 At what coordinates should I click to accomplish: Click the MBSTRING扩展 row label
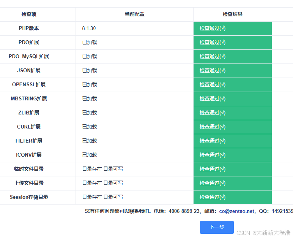pyautogui.click(x=29, y=98)
